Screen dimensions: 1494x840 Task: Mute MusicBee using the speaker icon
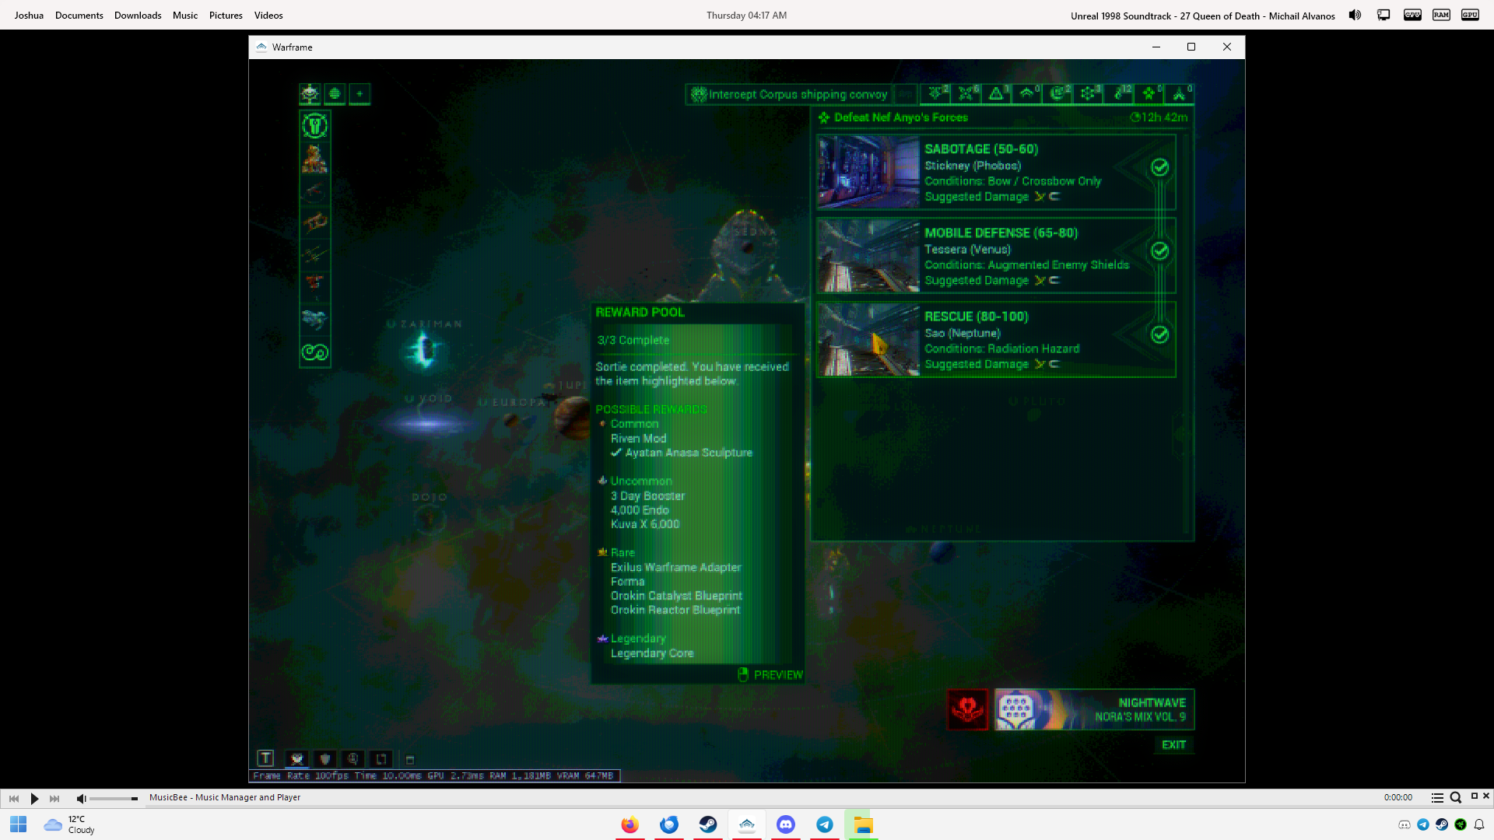pos(81,798)
